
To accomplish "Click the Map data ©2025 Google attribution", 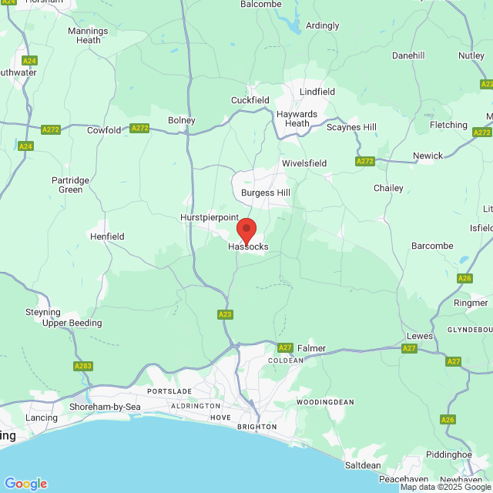I will point(446,488).
